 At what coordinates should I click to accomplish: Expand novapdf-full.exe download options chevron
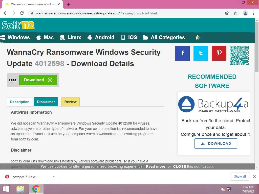point(54,177)
